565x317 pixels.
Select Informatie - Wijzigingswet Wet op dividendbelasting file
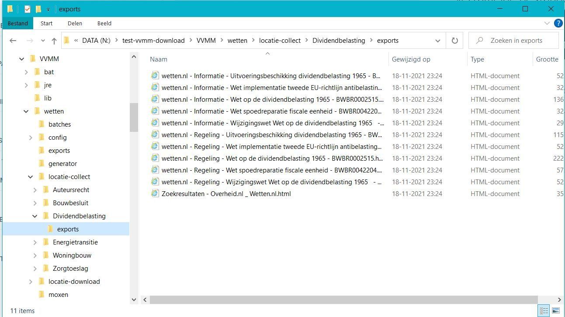coord(273,123)
